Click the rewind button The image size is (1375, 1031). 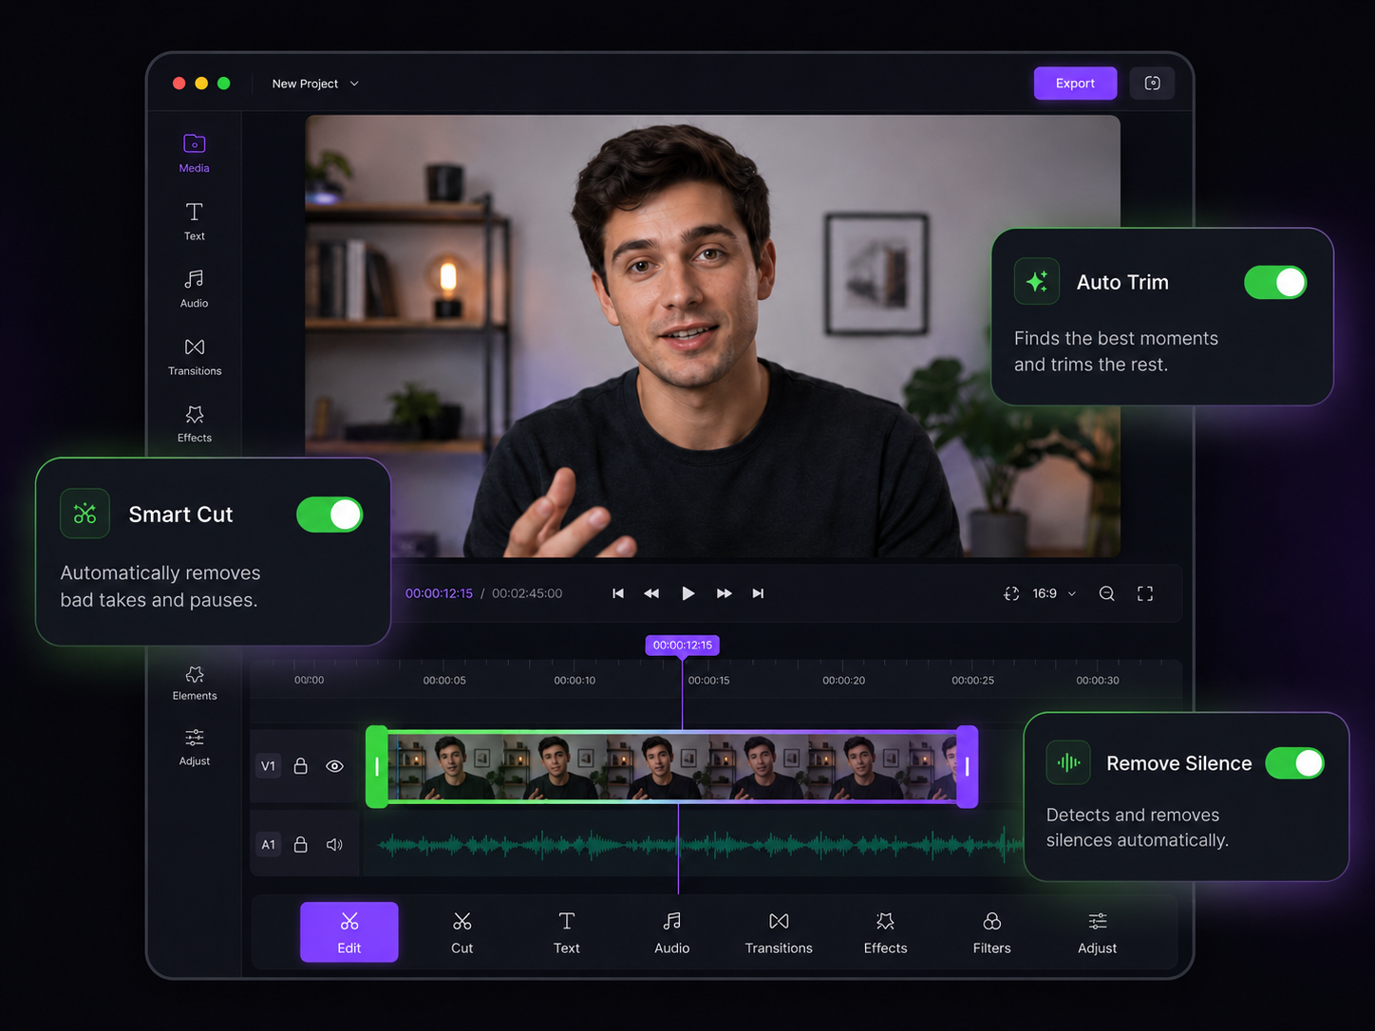click(651, 593)
